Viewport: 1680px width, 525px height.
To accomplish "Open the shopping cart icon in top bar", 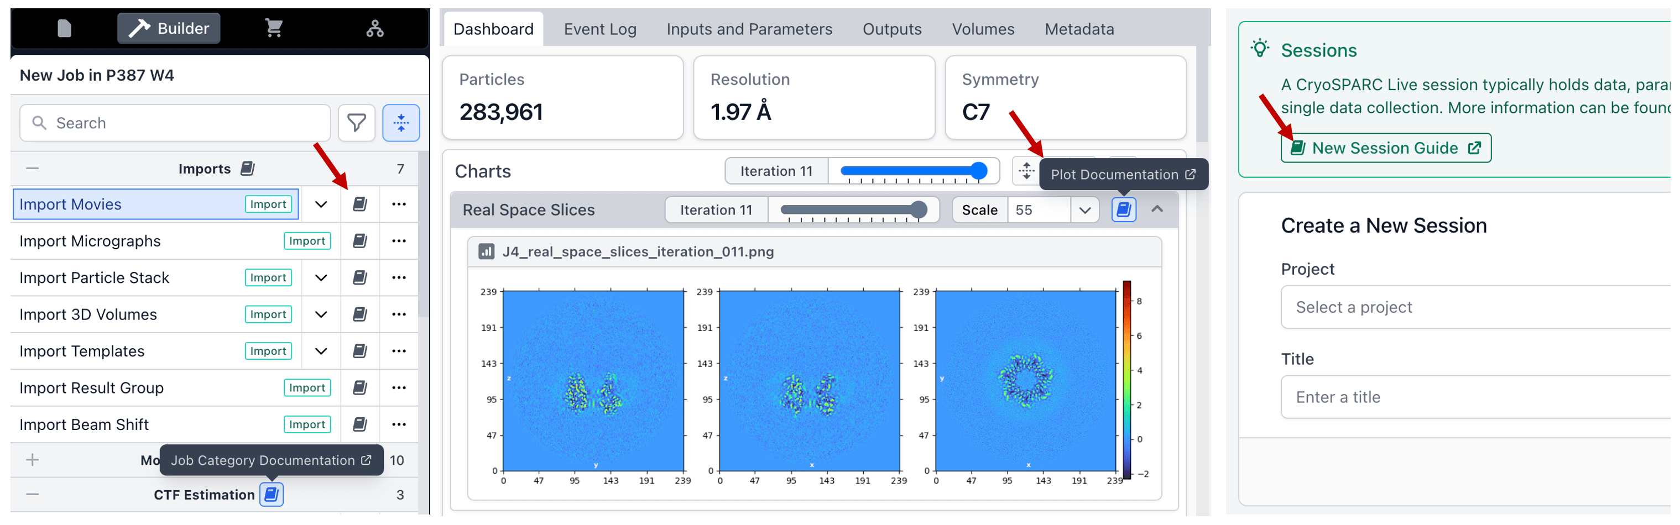I will (273, 28).
